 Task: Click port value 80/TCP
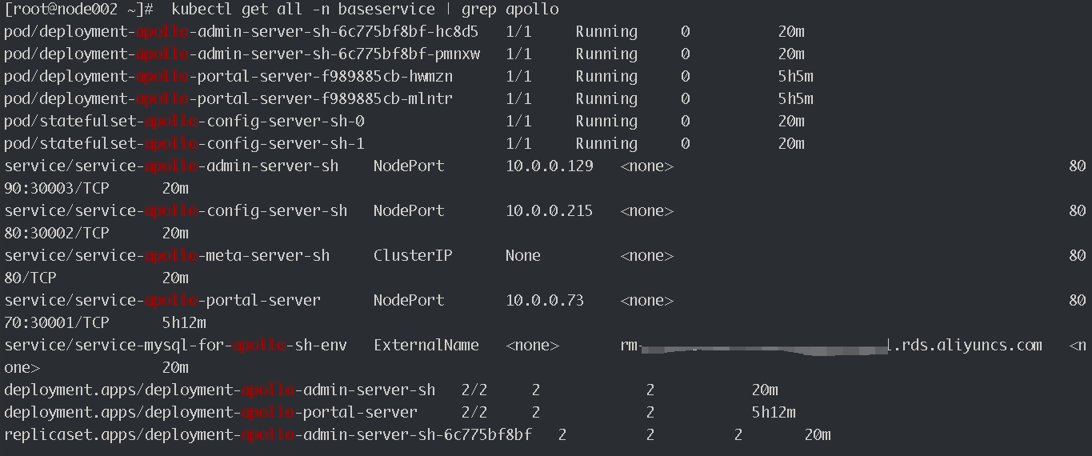(30, 278)
